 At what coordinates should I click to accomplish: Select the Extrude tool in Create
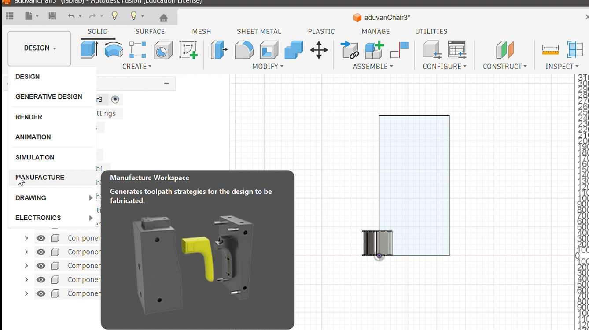click(x=89, y=49)
